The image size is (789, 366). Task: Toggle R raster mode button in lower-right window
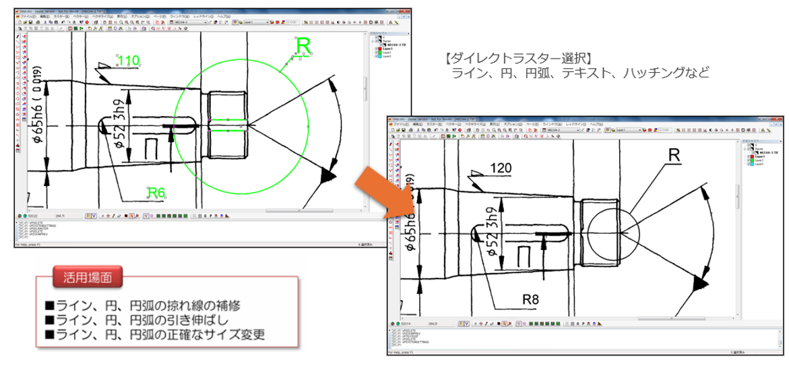tap(461, 324)
